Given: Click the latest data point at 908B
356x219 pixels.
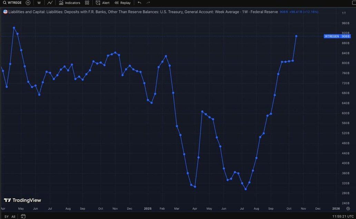Looking at the screenshot, I should pyautogui.click(x=296, y=36).
